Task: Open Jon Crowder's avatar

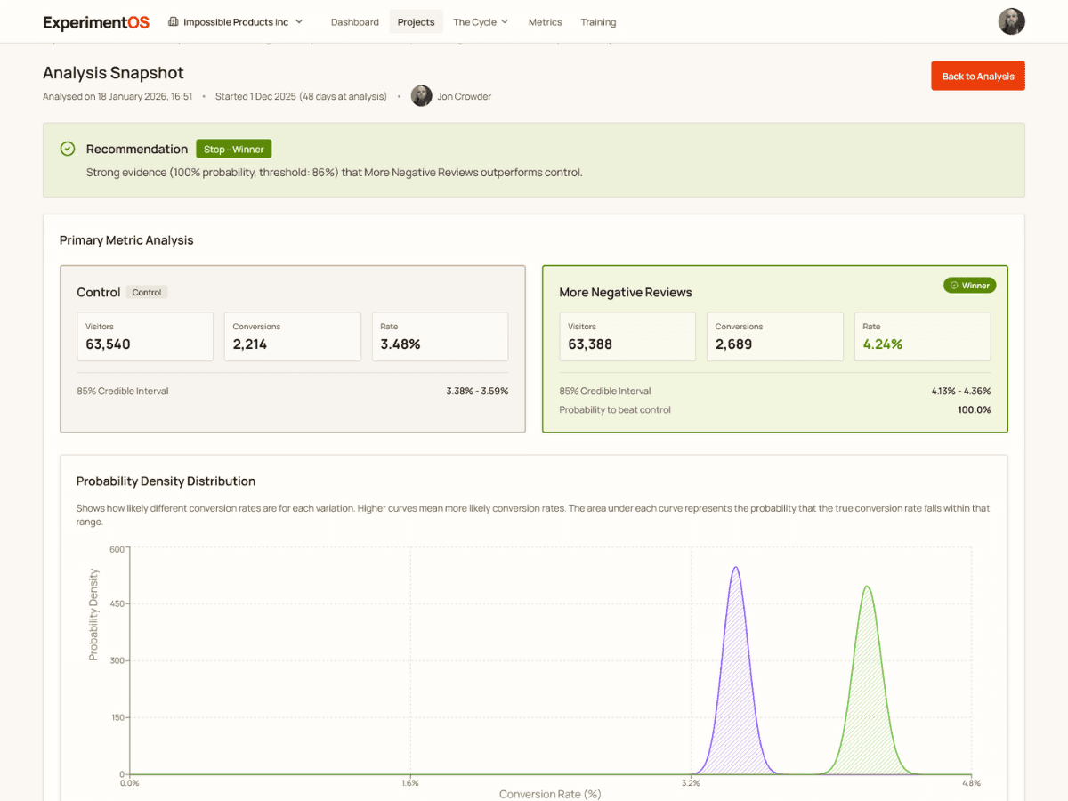Action: tap(421, 95)
